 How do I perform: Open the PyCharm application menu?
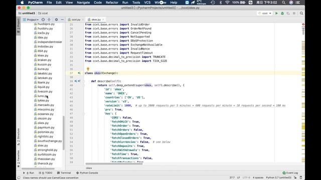36,2
